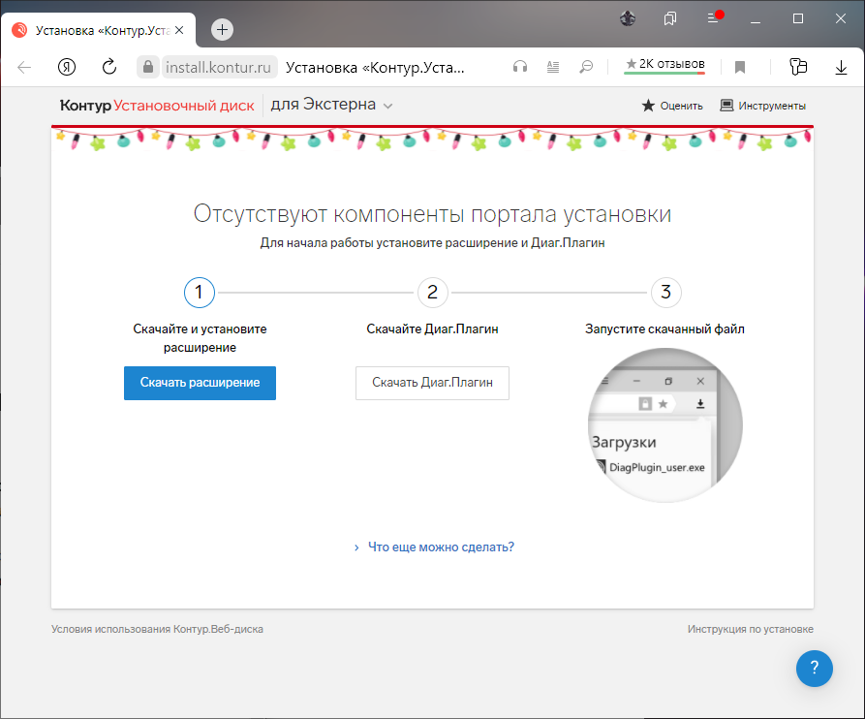Select the Установка «Контур.Уста browser tab
This screenshot has height=719, width=865.
[x=97, y=30]
